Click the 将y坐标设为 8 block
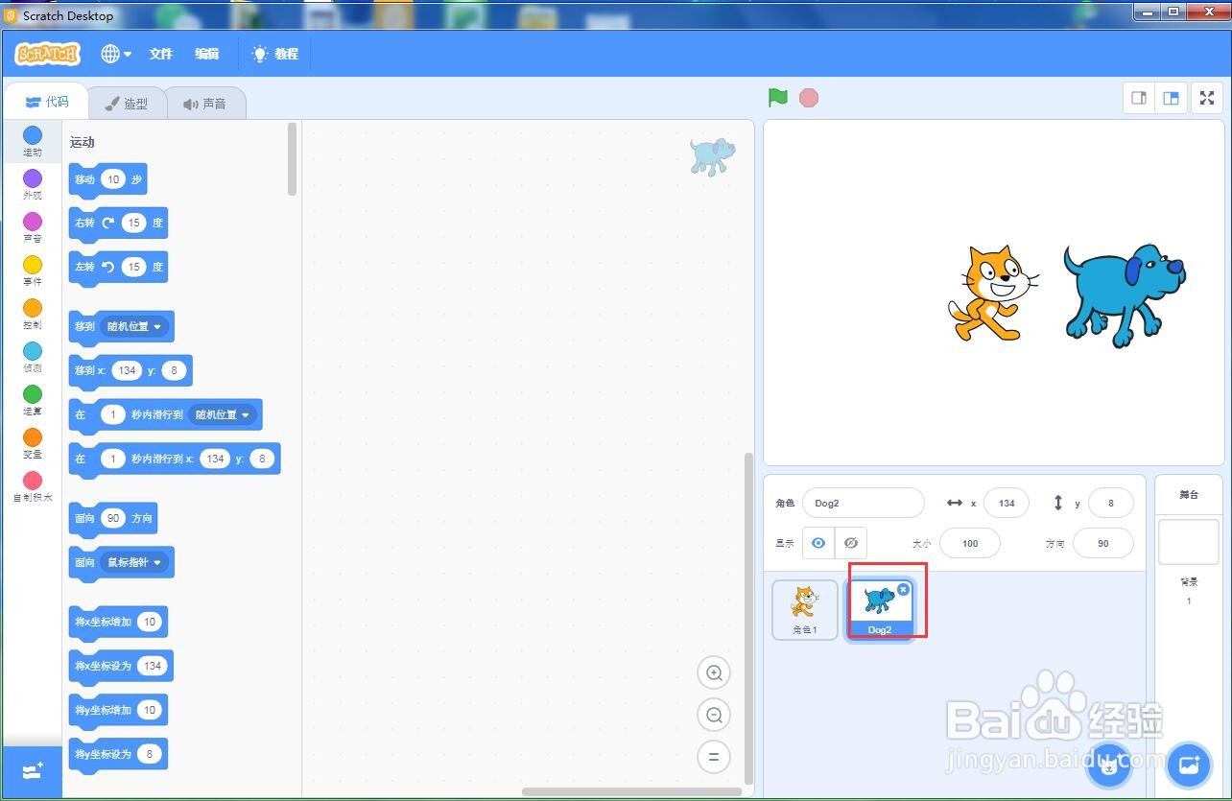The height and width of the screenshot is (801, 1232). 118,754
